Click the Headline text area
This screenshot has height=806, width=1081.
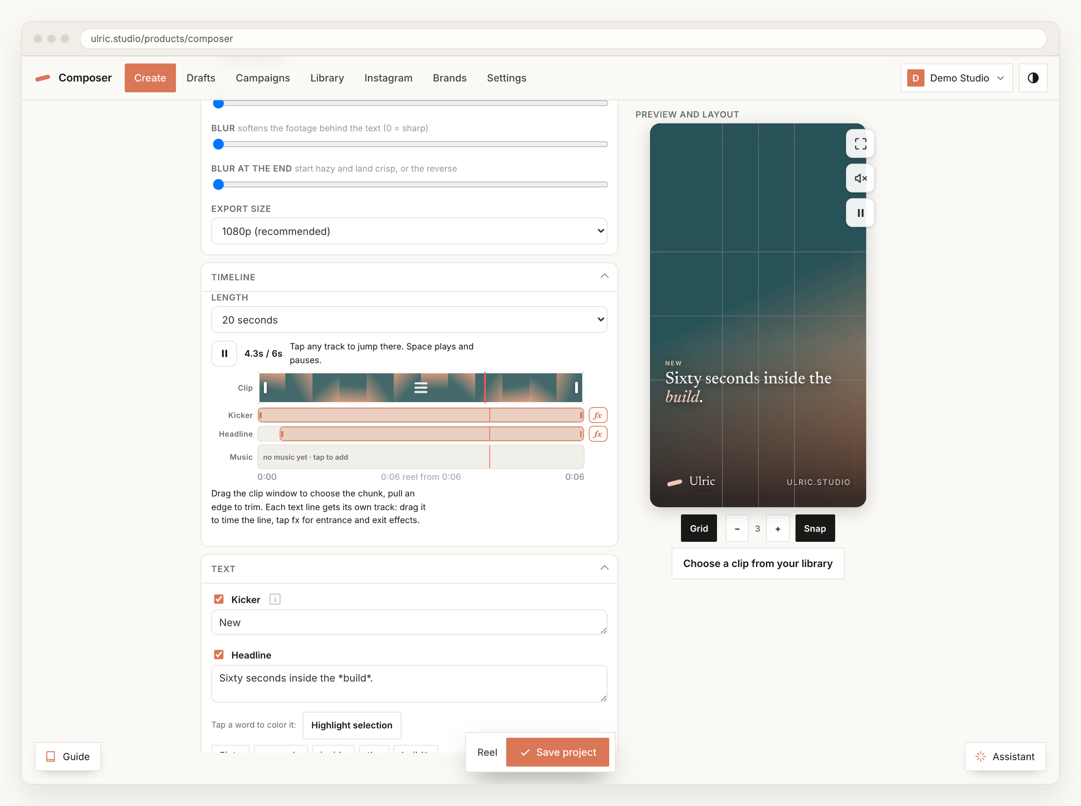[x=409, y=684]
